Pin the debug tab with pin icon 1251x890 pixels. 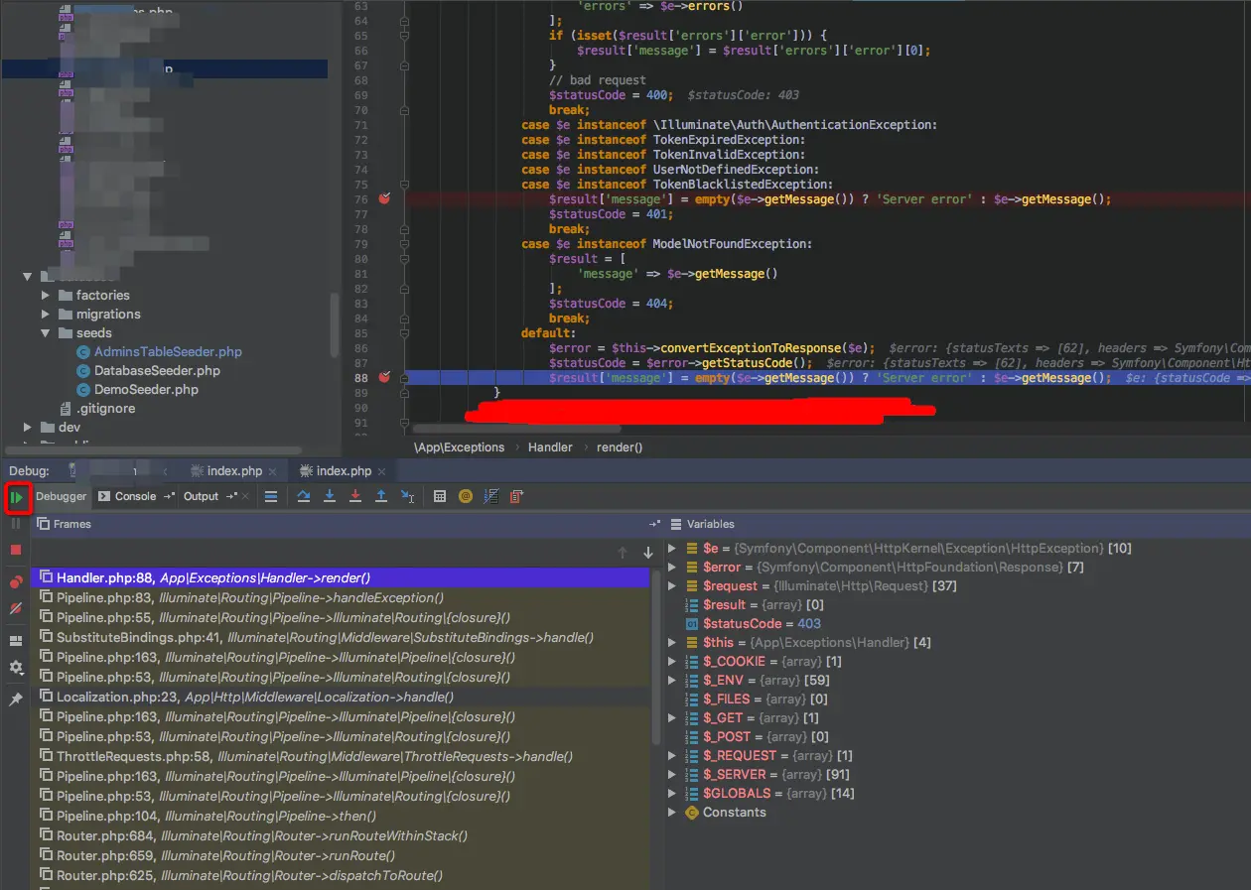[x=16, y=699]
